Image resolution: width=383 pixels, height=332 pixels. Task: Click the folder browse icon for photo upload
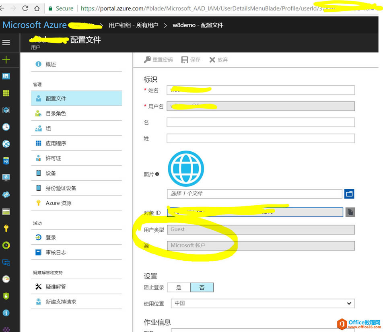(x=349, y=194)
